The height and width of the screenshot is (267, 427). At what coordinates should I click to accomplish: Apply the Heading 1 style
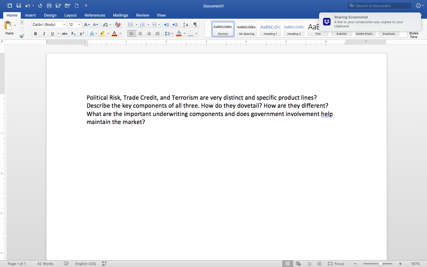coord(270,29)
